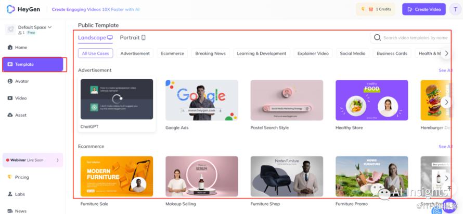Click See All for Advertisement
The height and width of the screenshot is (214, 463).
point(445,70)
